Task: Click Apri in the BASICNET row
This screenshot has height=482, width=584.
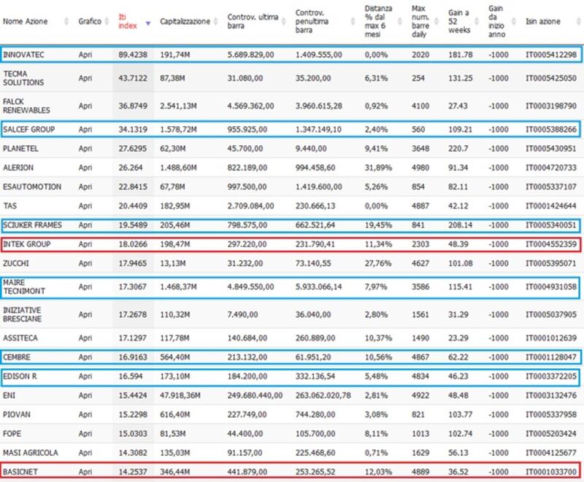Action: point(85,472)
